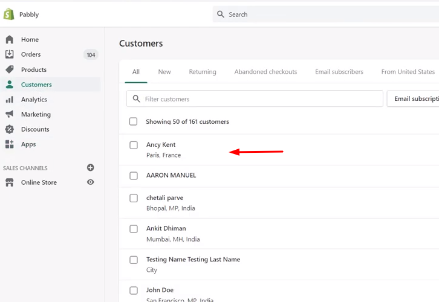Tick the select-all customers checkbox

pos(133,121)
